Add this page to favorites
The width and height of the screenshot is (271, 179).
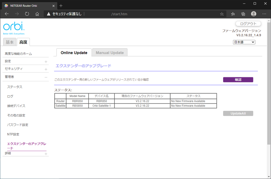coord(222,14)
